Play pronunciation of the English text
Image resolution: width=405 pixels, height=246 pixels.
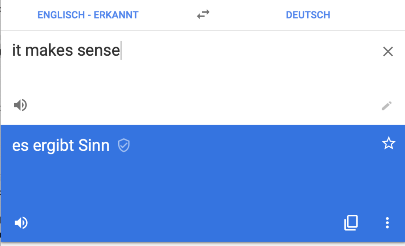point(21,105)
